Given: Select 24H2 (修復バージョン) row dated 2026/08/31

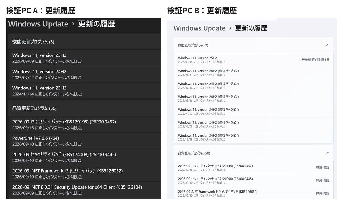Looking at the screenshot, I should [x=254, y=73].
